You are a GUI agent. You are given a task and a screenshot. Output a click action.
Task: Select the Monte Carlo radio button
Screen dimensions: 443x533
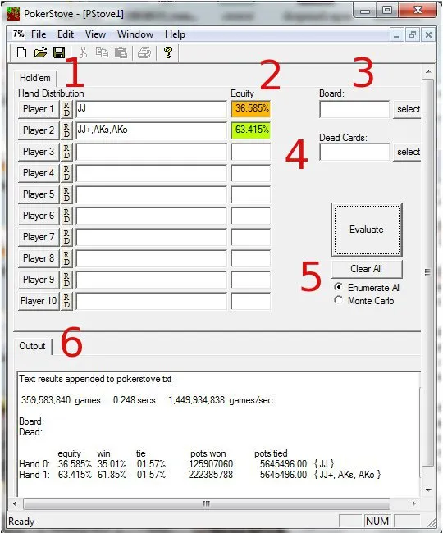point(338,300)
